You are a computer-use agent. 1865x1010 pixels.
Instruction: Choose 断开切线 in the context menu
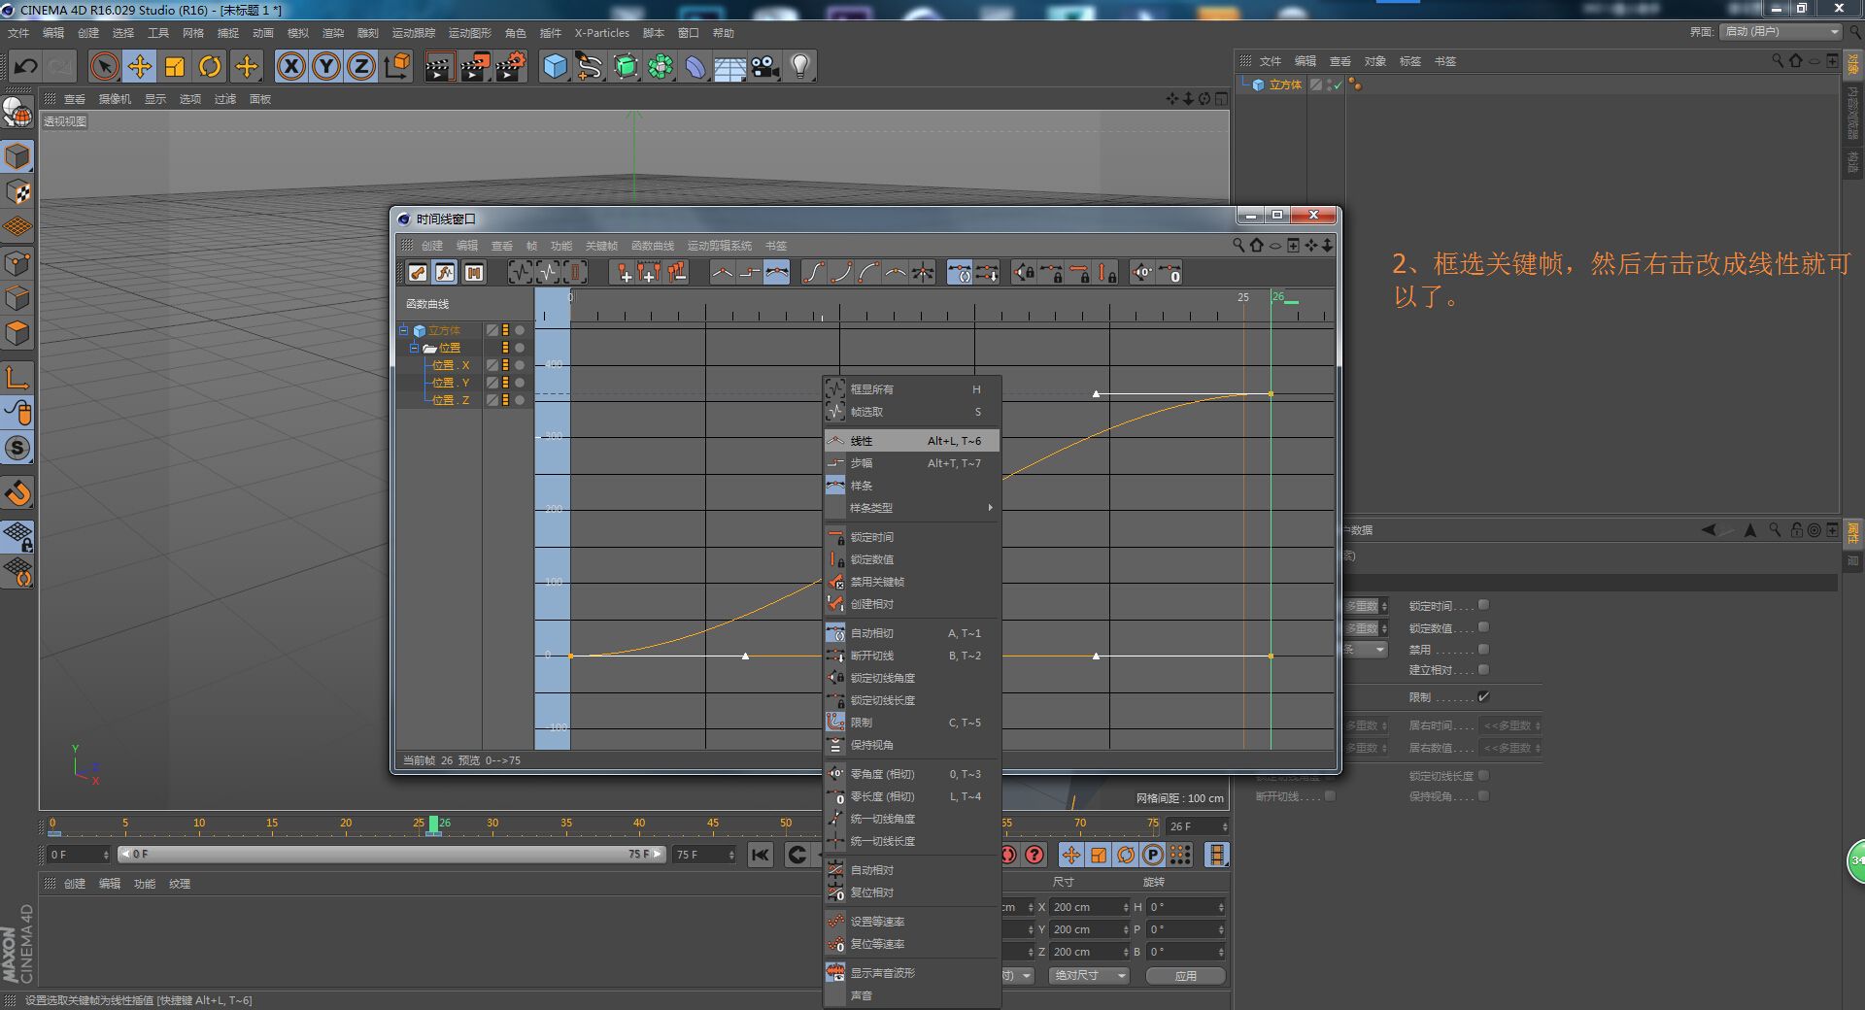[x=912, y=656]
